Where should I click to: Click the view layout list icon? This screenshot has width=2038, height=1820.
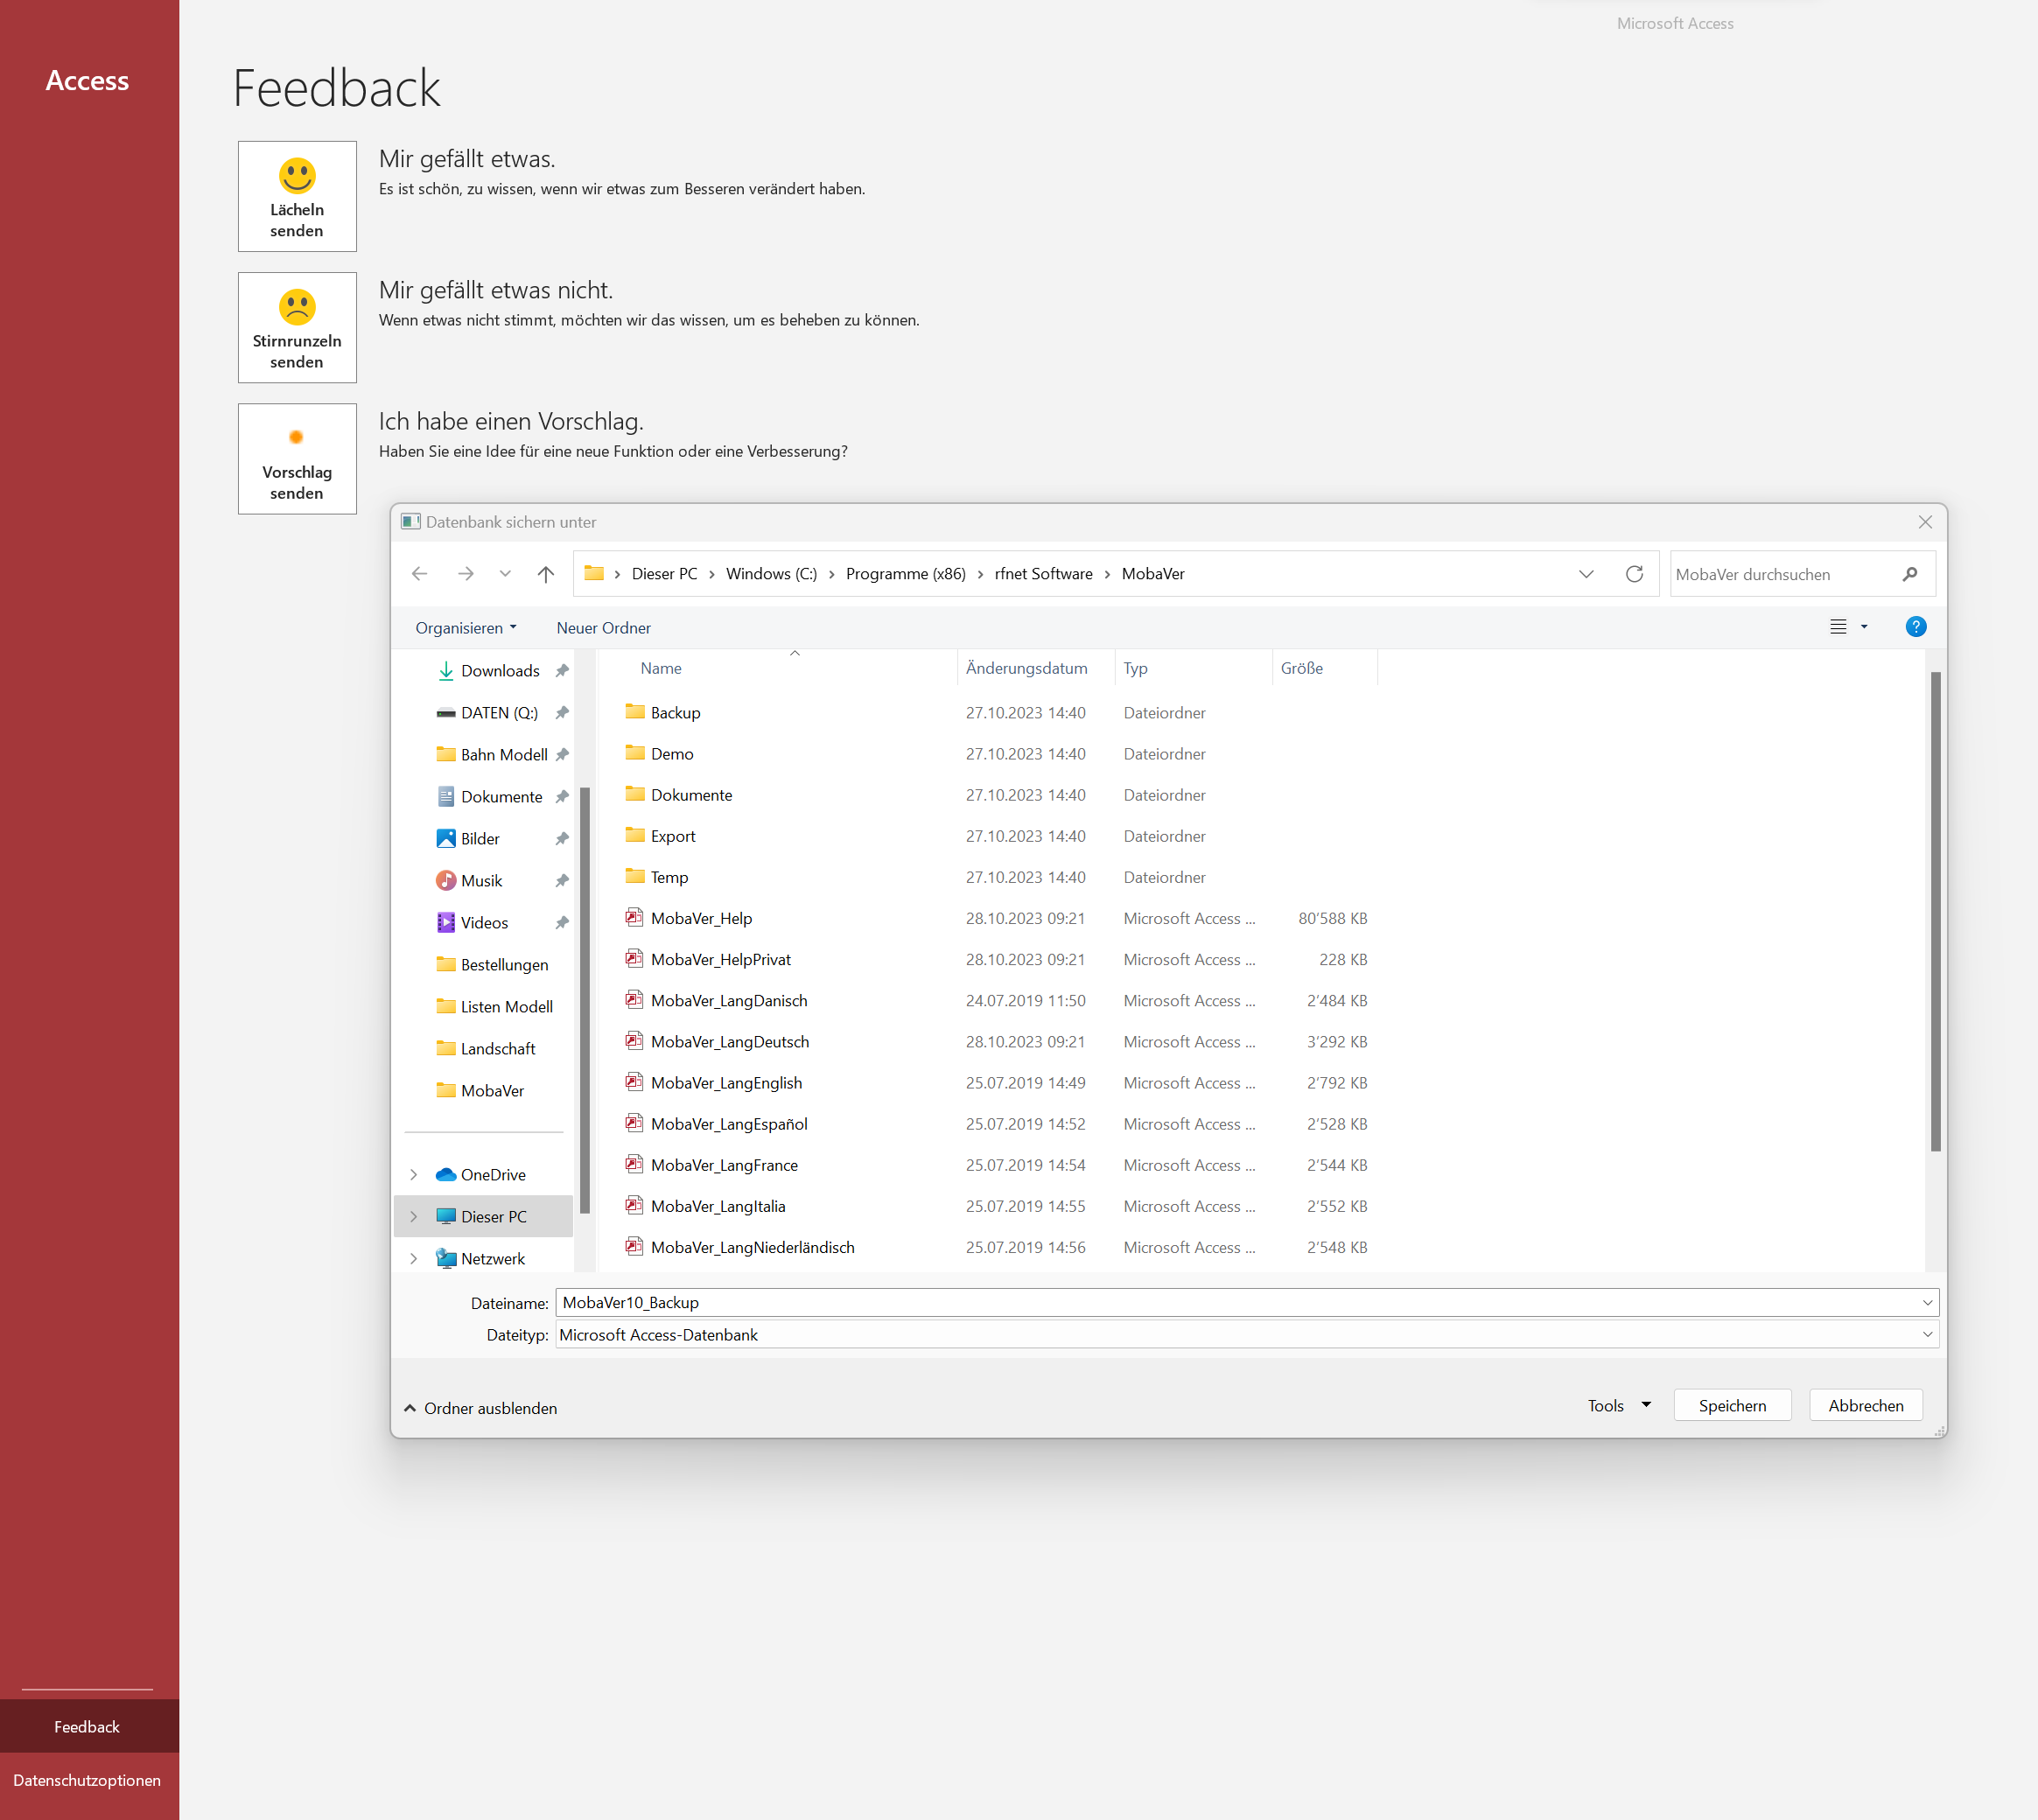tap(1838, 627)
